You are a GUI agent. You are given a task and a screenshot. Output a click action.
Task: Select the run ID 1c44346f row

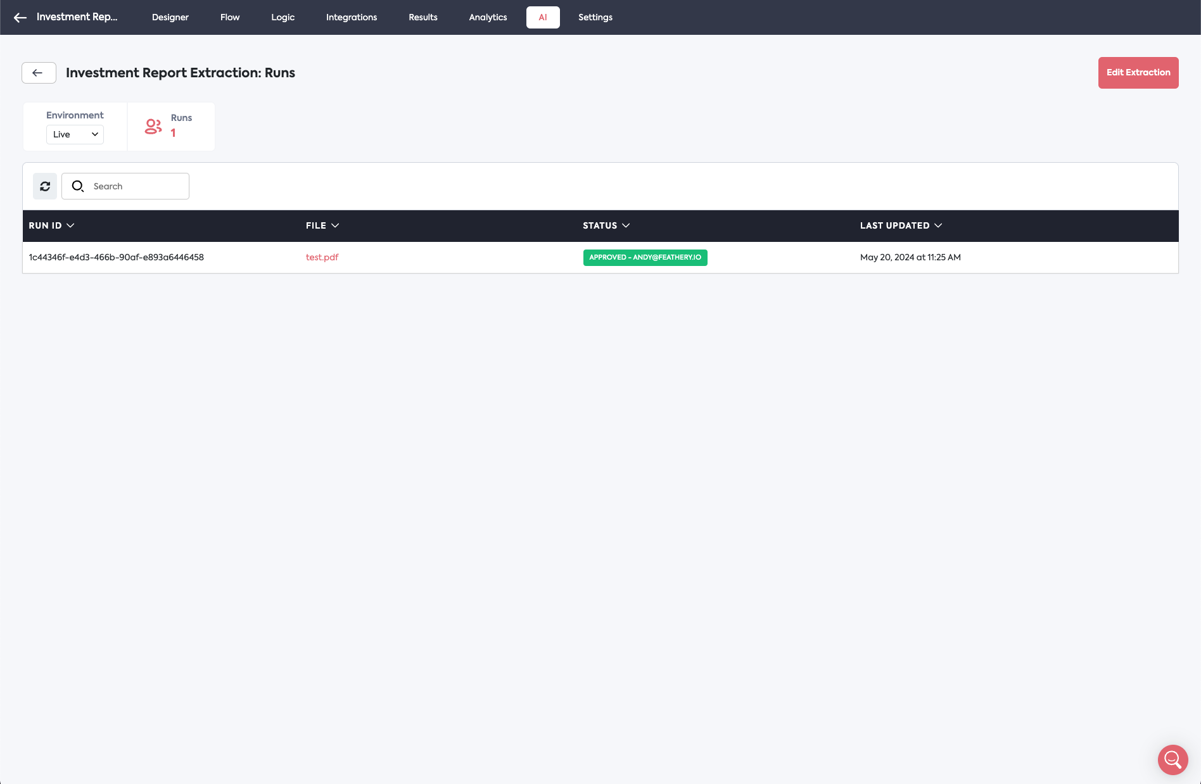117,257
